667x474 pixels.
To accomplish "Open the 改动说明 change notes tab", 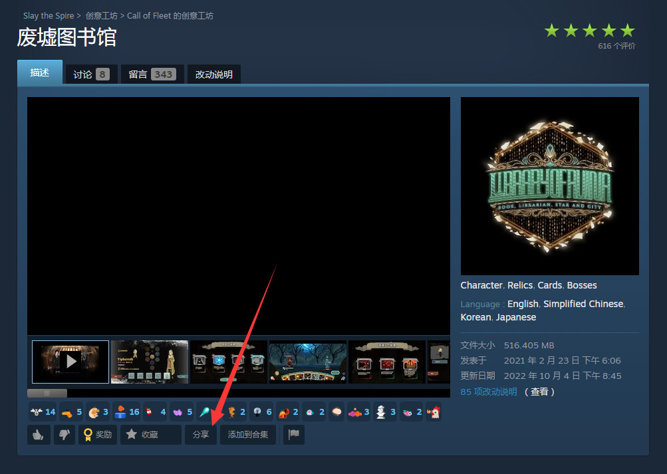I will (x=214, y=74).
